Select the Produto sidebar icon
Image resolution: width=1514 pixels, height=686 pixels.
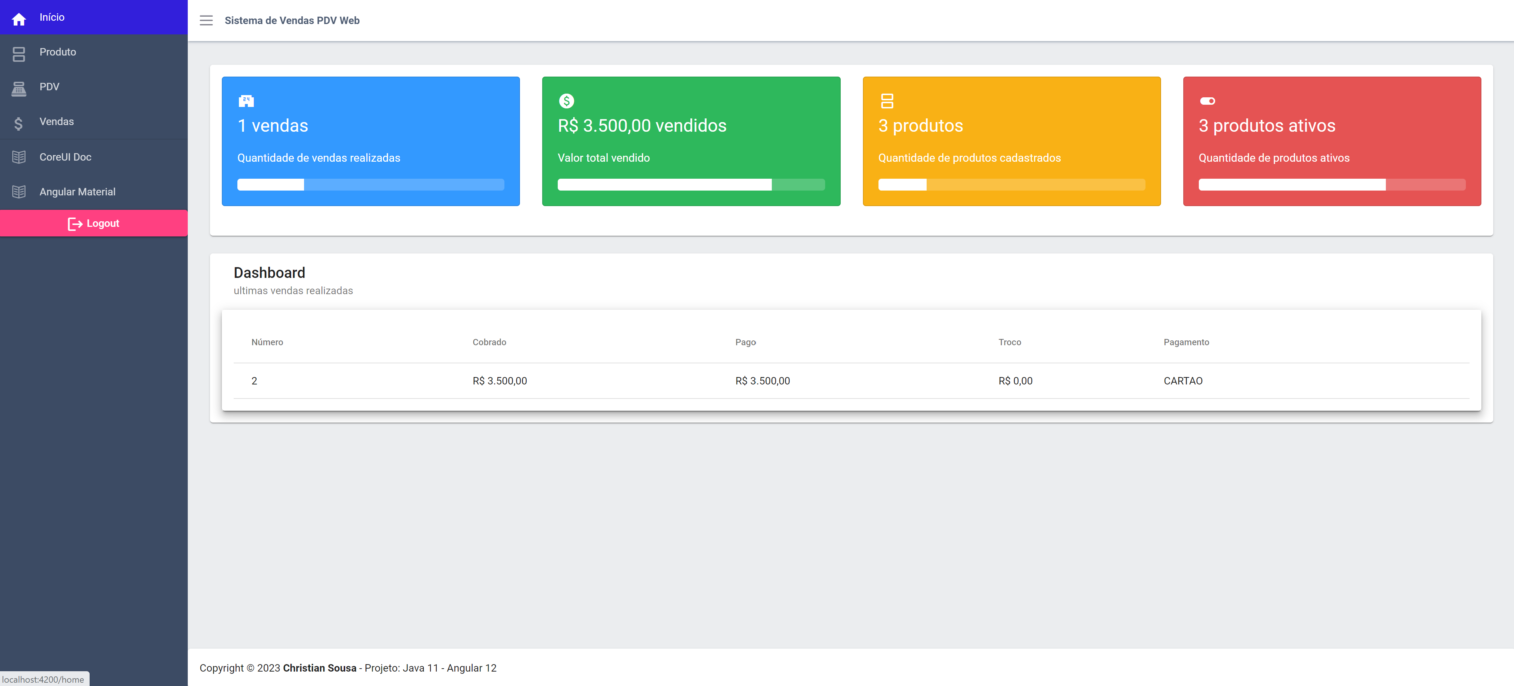click(19, 53)
